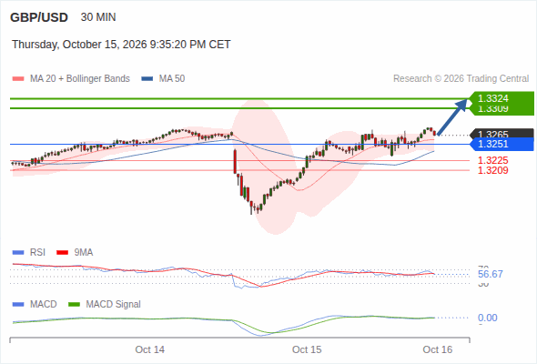Select the 1.3309 green resistance tag
The image size is (537, 364).
pos(502,110)
